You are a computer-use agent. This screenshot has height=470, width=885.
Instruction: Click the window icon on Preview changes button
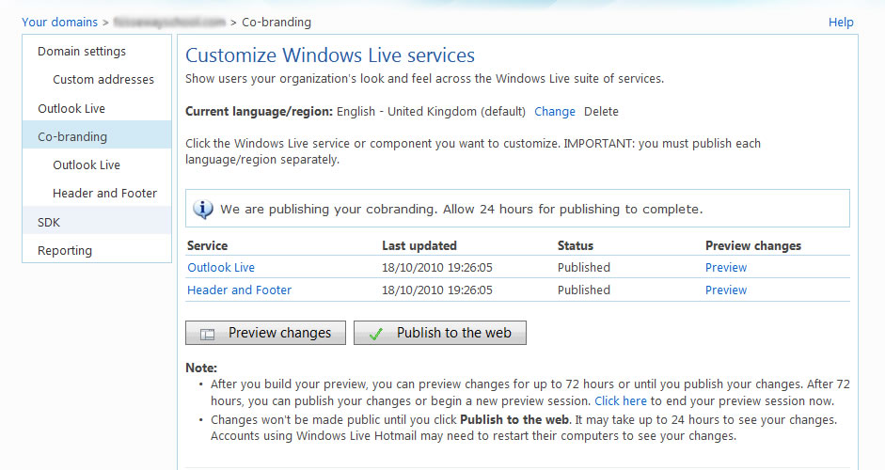coord(207,334)
